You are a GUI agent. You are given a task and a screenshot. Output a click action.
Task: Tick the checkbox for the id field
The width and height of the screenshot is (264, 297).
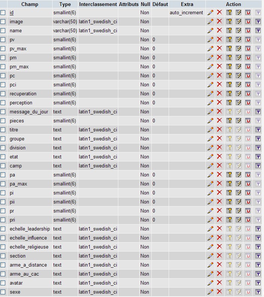[x=3, y=12]
